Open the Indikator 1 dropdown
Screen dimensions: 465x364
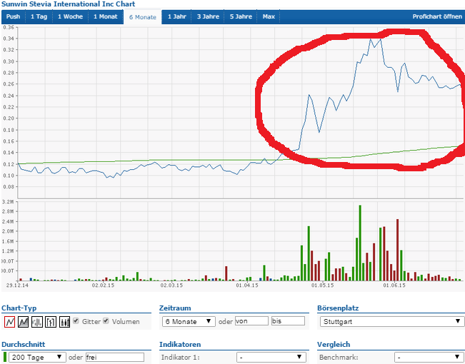point(271,357)
